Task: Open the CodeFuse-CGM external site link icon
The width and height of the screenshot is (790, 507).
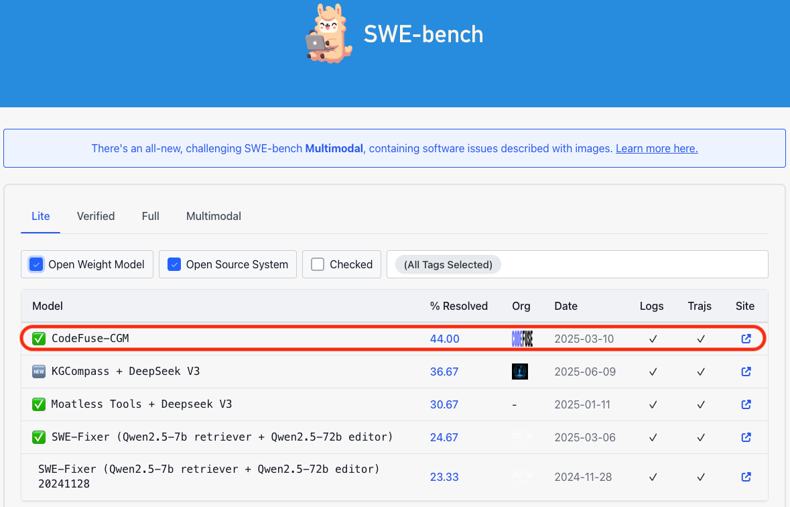Action: coord(746,339)
